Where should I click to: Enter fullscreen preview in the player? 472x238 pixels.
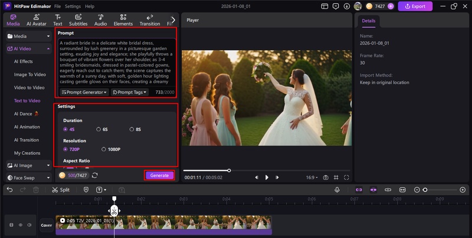pyautogui.click(x=347, y=177)
